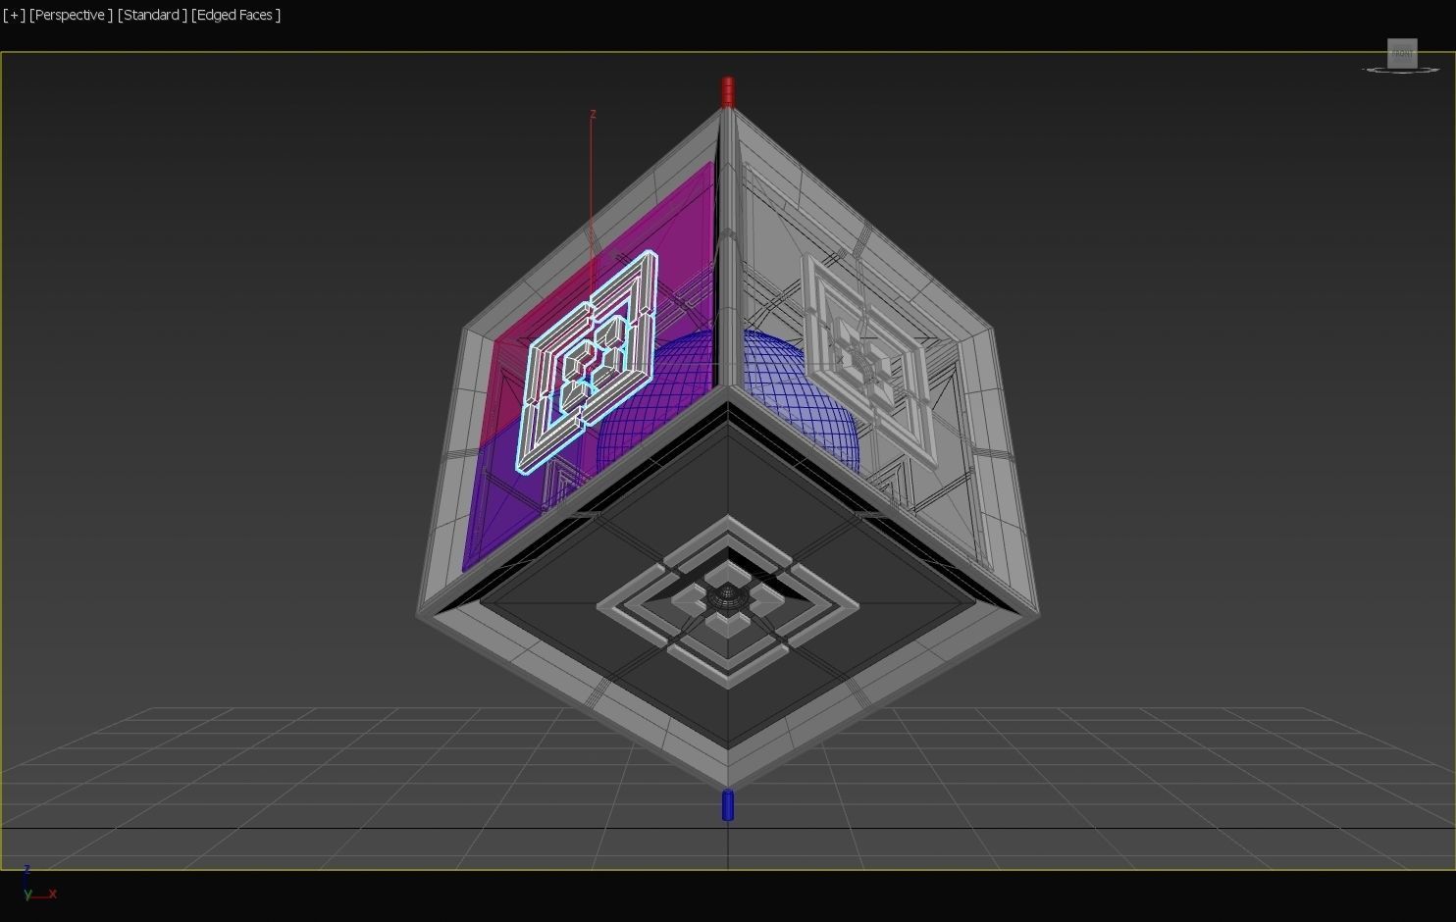1456x922 pixels.
Task: Open the Standard shading label menu
Action: pyautogui.click(x=152, y=15)
